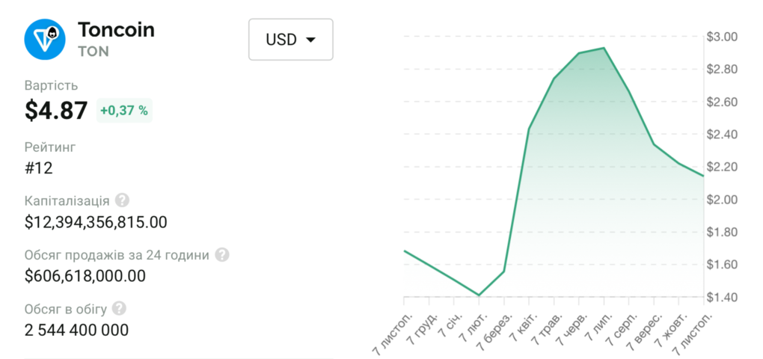Screen dimensions: 763x359
Task: Click the chart low point at 7 лют.
Action: (x=479, y=295)
